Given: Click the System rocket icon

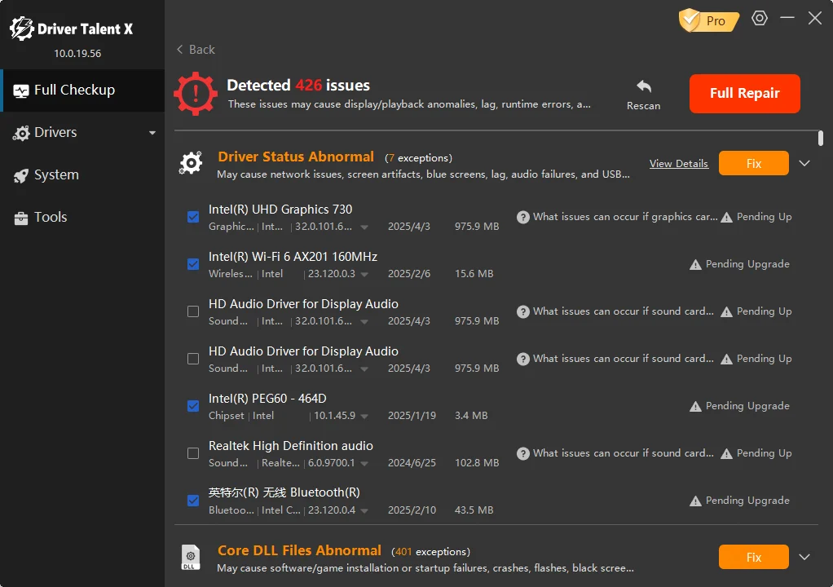Looking at the screenshot, I should click(x=21, y=175).
